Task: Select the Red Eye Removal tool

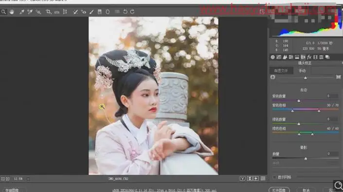Action: 84,12
